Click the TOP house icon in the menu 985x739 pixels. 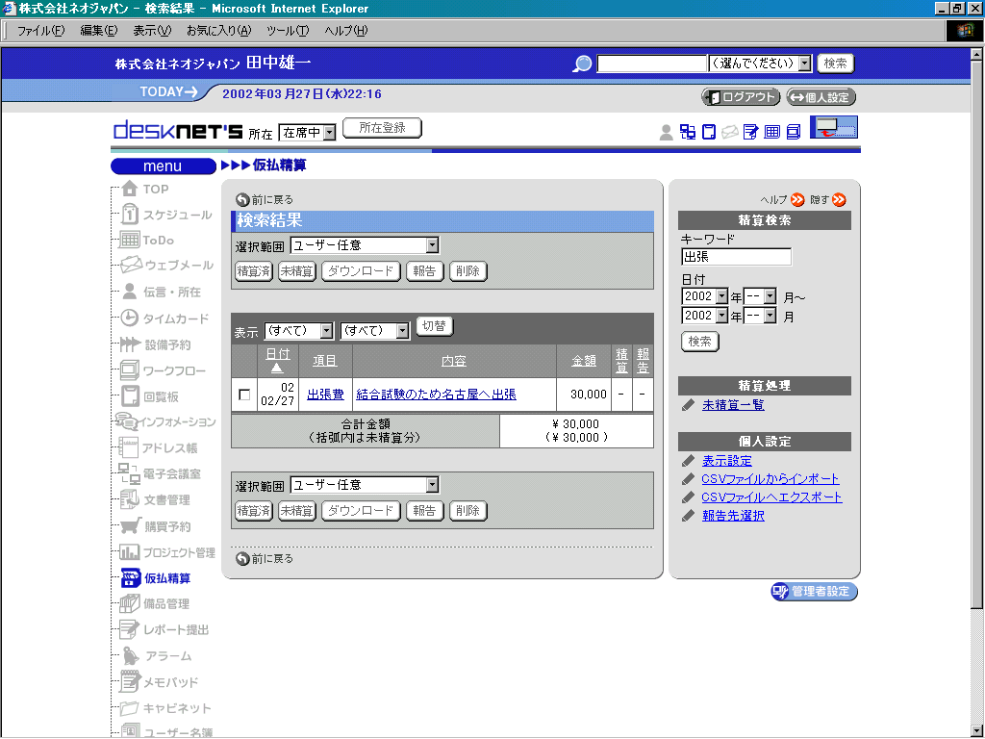tap(129, 189)
